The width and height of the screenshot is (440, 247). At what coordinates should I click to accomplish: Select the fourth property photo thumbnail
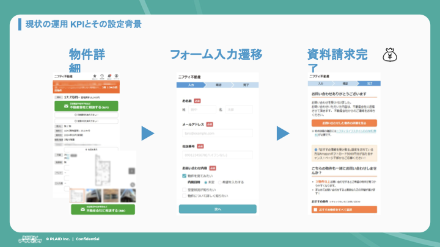point(128,196)
